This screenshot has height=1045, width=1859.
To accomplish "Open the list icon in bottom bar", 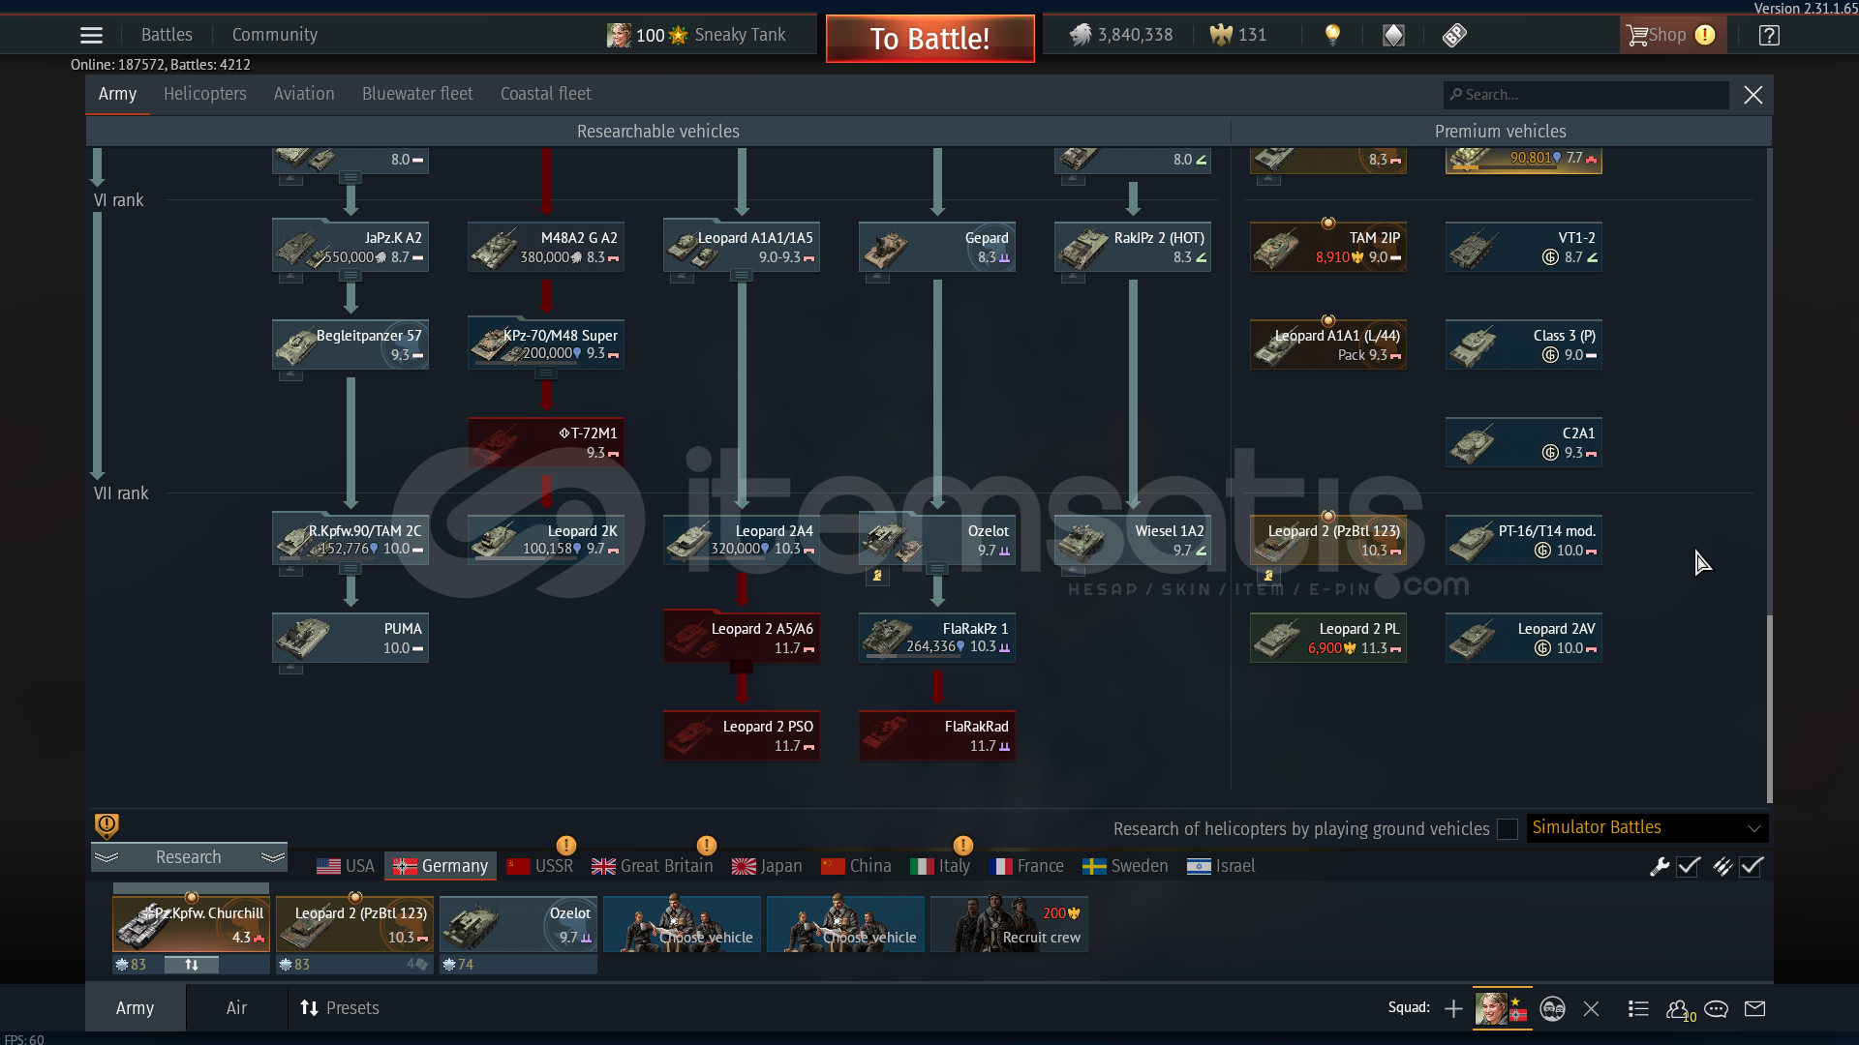I will [x=1638, y=1009].
